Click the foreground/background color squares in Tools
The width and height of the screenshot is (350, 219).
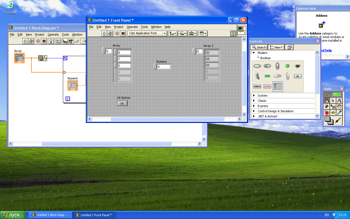[x=329, y=121]
